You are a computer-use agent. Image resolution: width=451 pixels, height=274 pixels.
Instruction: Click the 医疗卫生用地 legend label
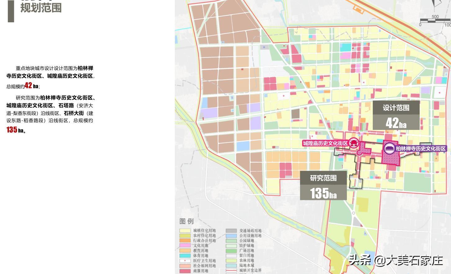coord(204,261)
